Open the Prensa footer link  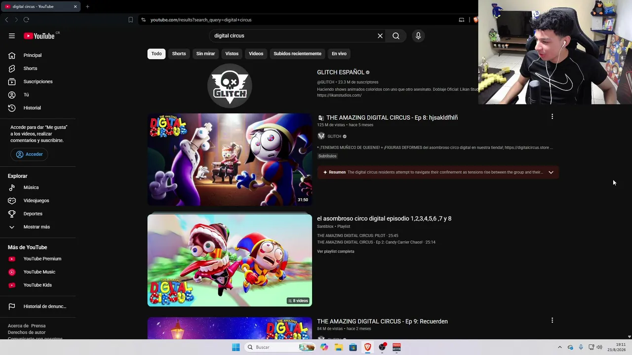coord(39,326)
